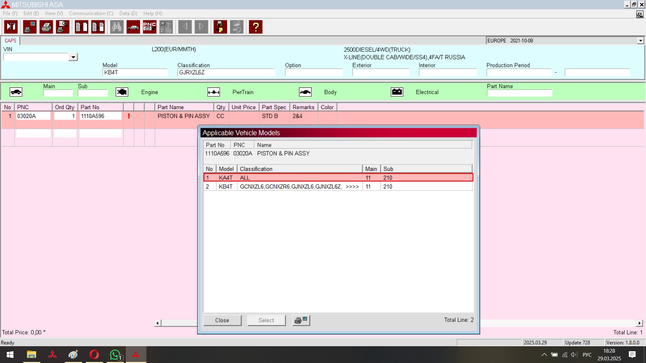Select the Body group icon
Viewport: 646px width, 363px height.
tap(305, 92)
